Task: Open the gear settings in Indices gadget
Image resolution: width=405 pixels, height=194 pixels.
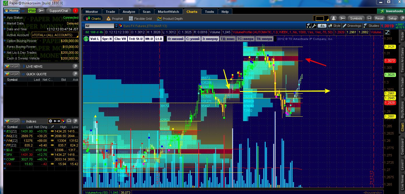Action: [x=50, y=121]
